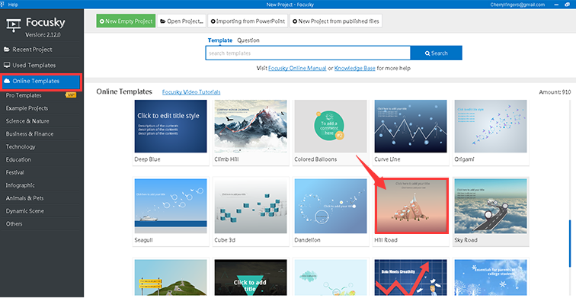
Task: Focus the search templates input field
Action: (x=308, y=53)
